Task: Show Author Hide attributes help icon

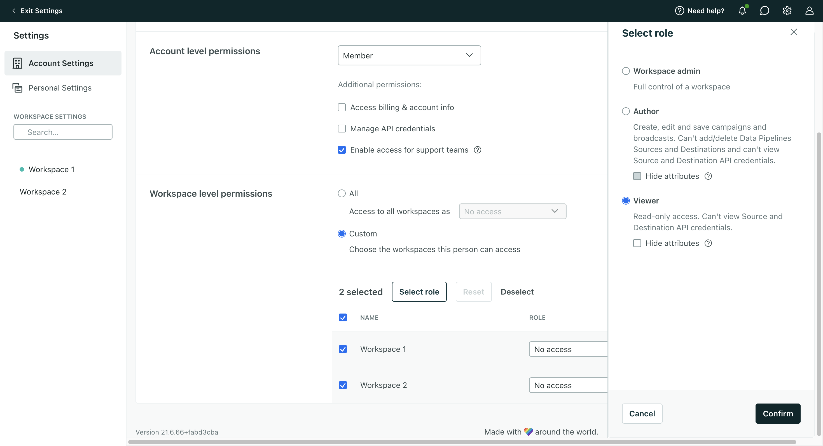Action: point(708,176)
